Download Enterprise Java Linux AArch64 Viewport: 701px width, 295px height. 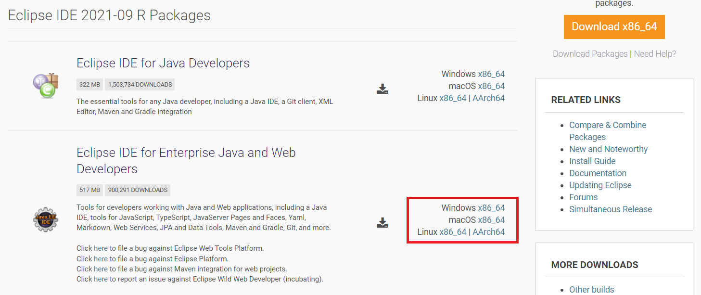pyautogui.click(x=489, y=232)
